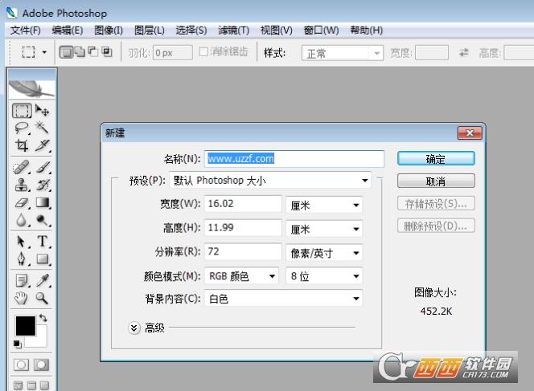This screenshot has height=391, width=534.
Task: Select the Dodge tool
Action: (43, 220)
